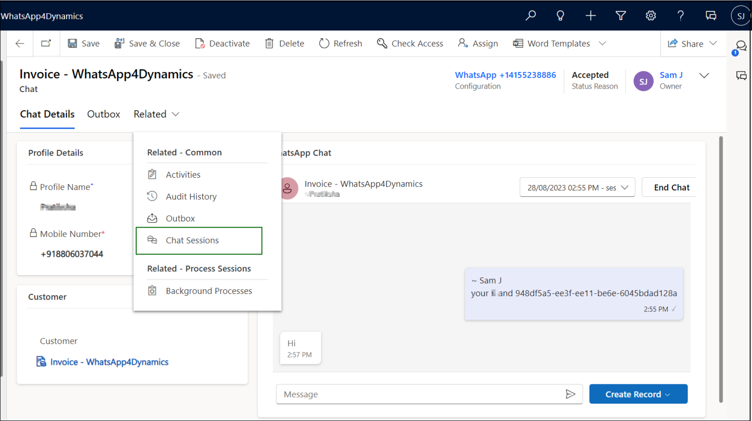Open side pane chat icon with badge
Screen dimensions: 752x421
pyautogui.click(x=740, y=47)
